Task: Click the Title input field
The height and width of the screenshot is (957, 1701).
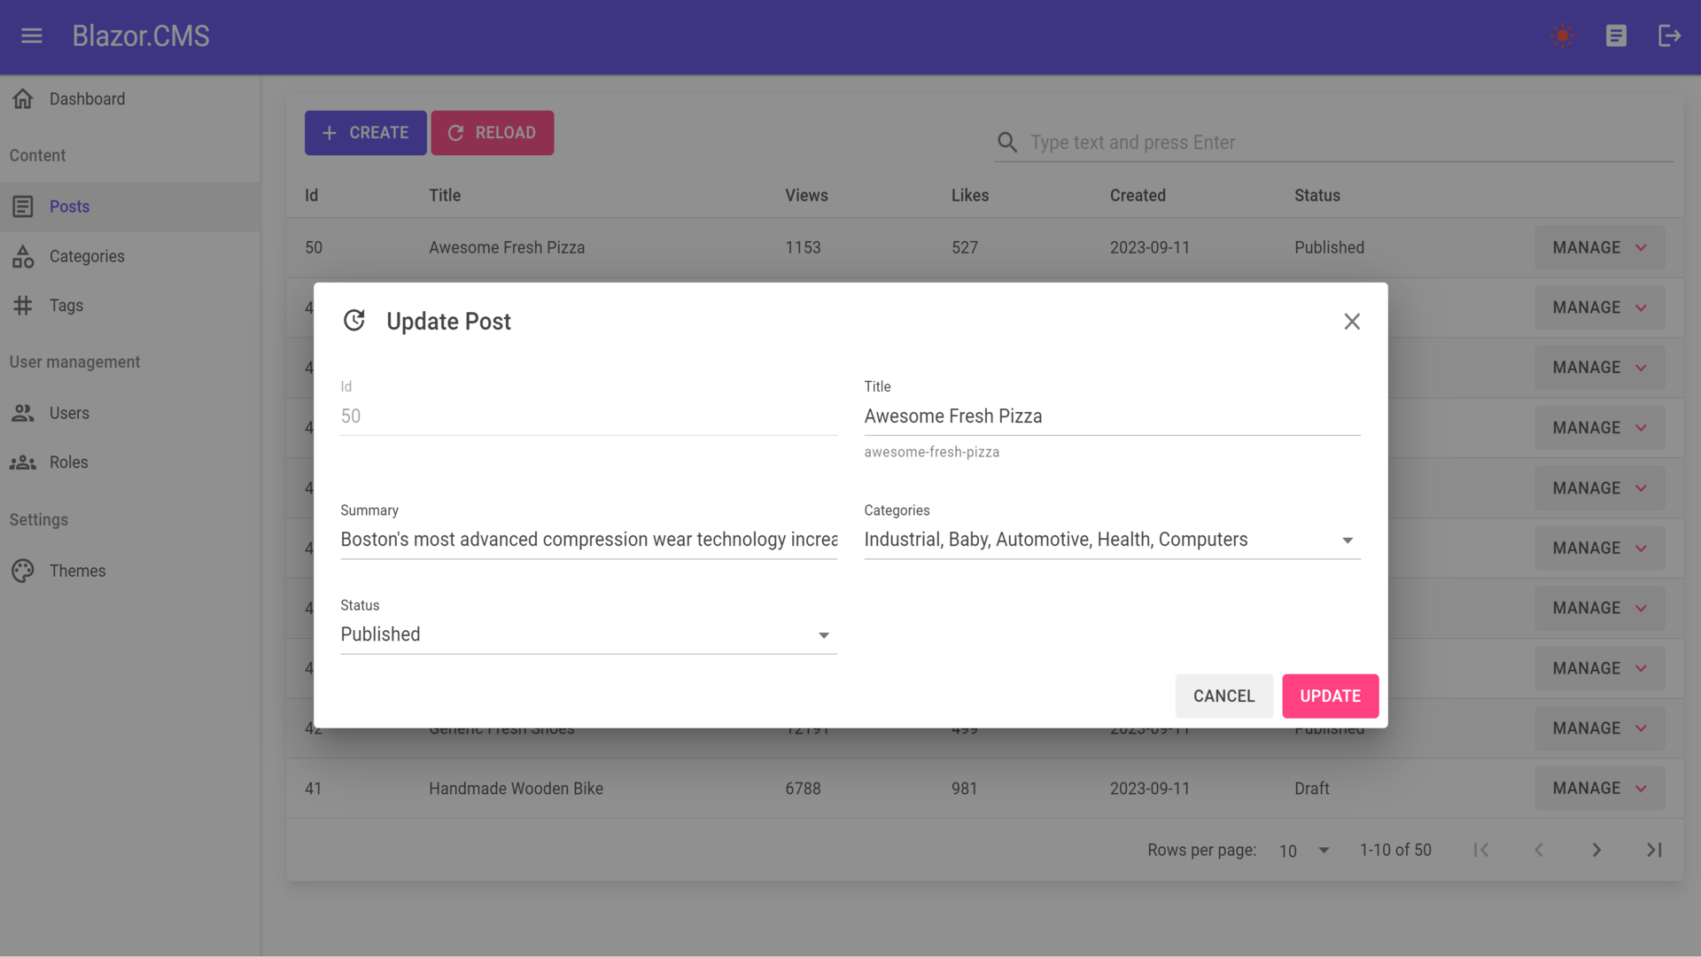Action: coord(1111,416)
